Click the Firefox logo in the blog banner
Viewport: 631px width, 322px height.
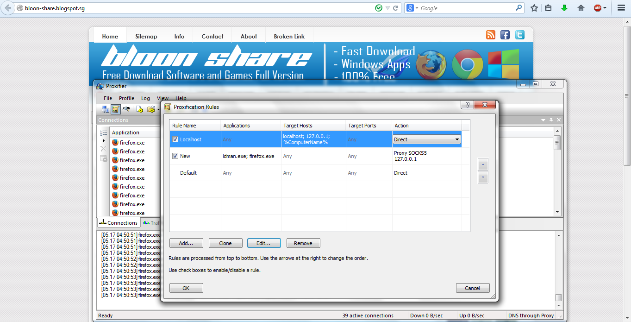(x=431, y=64)
